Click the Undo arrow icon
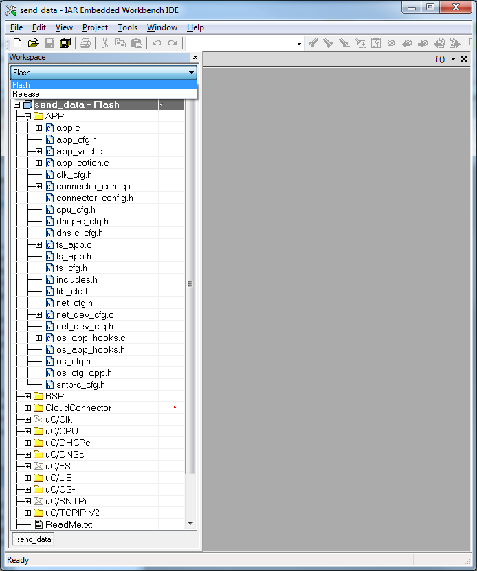The image size is (477, 571). pos(157,43)
